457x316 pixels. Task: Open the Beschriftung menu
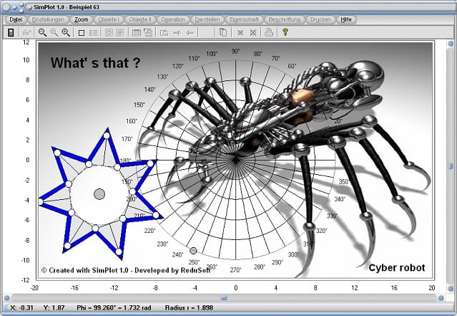tap(285, 19)
